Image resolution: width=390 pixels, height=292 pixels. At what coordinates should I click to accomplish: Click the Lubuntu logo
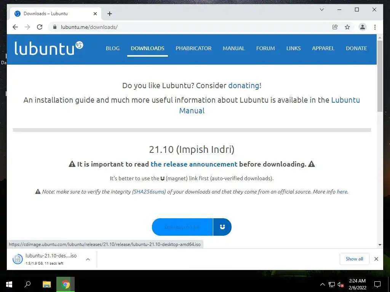(49, 48)
